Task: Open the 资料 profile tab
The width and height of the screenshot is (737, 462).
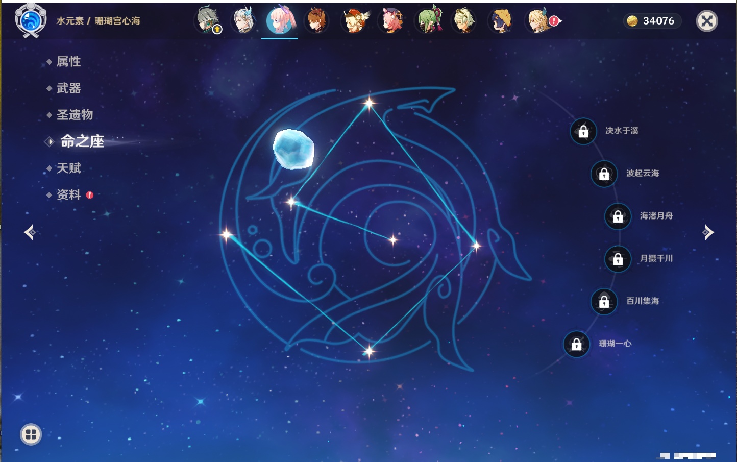Action: (69, 194)
